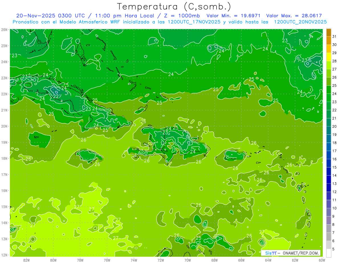
Task: Click the 78W longitude axis label
Action: click(80, 260)
